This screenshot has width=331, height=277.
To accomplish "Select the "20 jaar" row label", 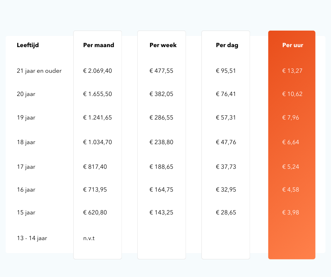I will (26, 94).
